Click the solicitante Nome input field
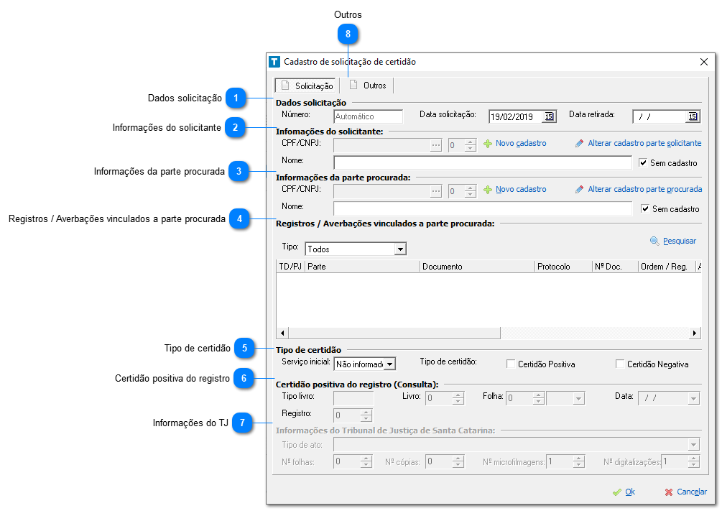The image size is (722, 511). [482, 163]
